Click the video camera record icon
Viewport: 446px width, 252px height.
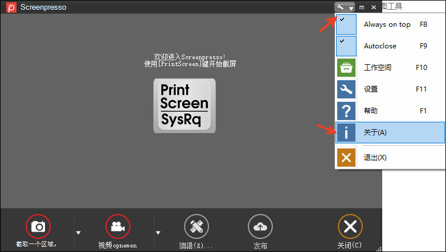(x=118, y=226)
